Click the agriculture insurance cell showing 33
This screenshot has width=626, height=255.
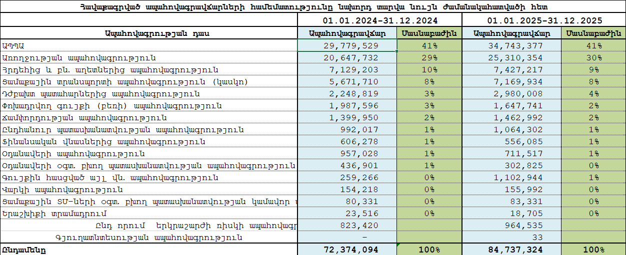tap(511, 238)
